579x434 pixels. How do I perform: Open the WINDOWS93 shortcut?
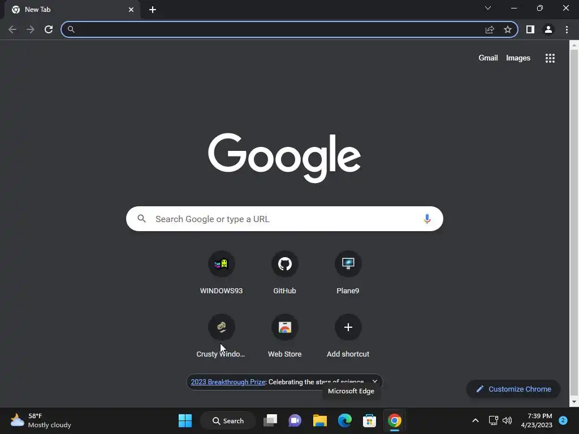[222, 272]
